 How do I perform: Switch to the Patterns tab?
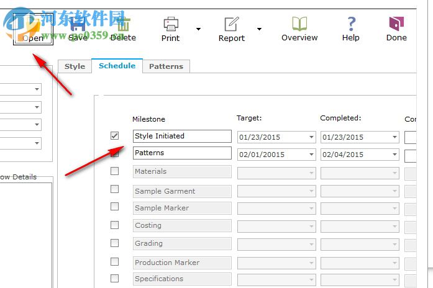166,66
